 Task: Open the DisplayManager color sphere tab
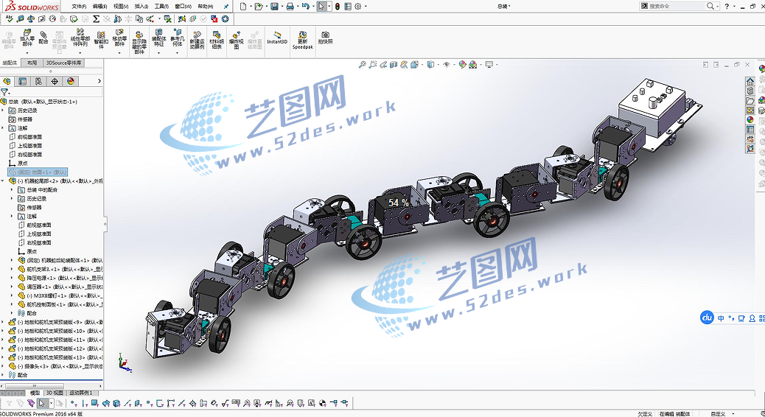click(x=71, y=82)
